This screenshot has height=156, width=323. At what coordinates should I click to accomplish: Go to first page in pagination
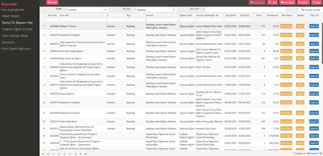[x=43, y=154]
